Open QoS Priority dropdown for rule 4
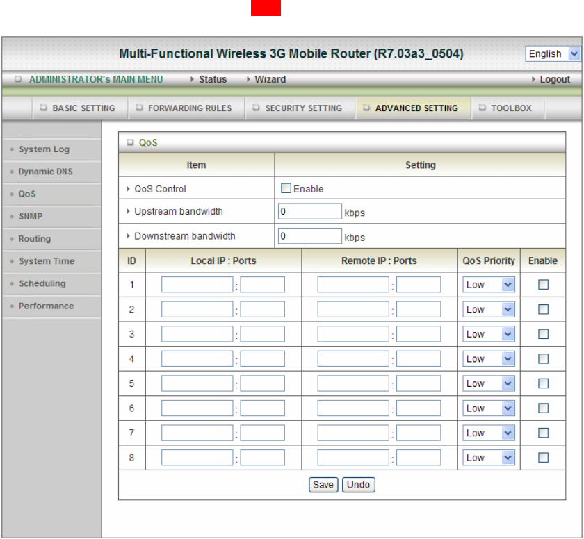The height and width of the screenshot is (539, 584). (489, 358)
